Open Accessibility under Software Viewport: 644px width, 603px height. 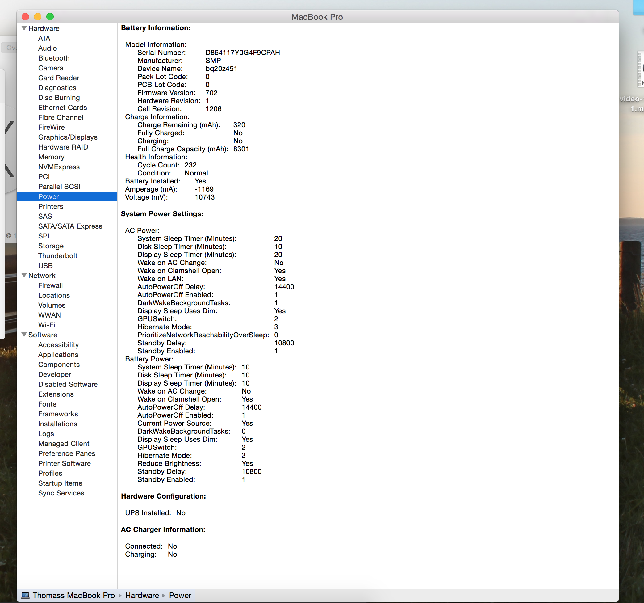[x=58, y=345]
